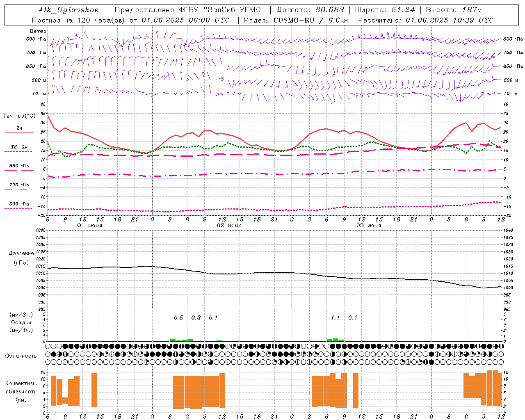Click the station name Alk_Uglovskoe in the header

point(69,10)
